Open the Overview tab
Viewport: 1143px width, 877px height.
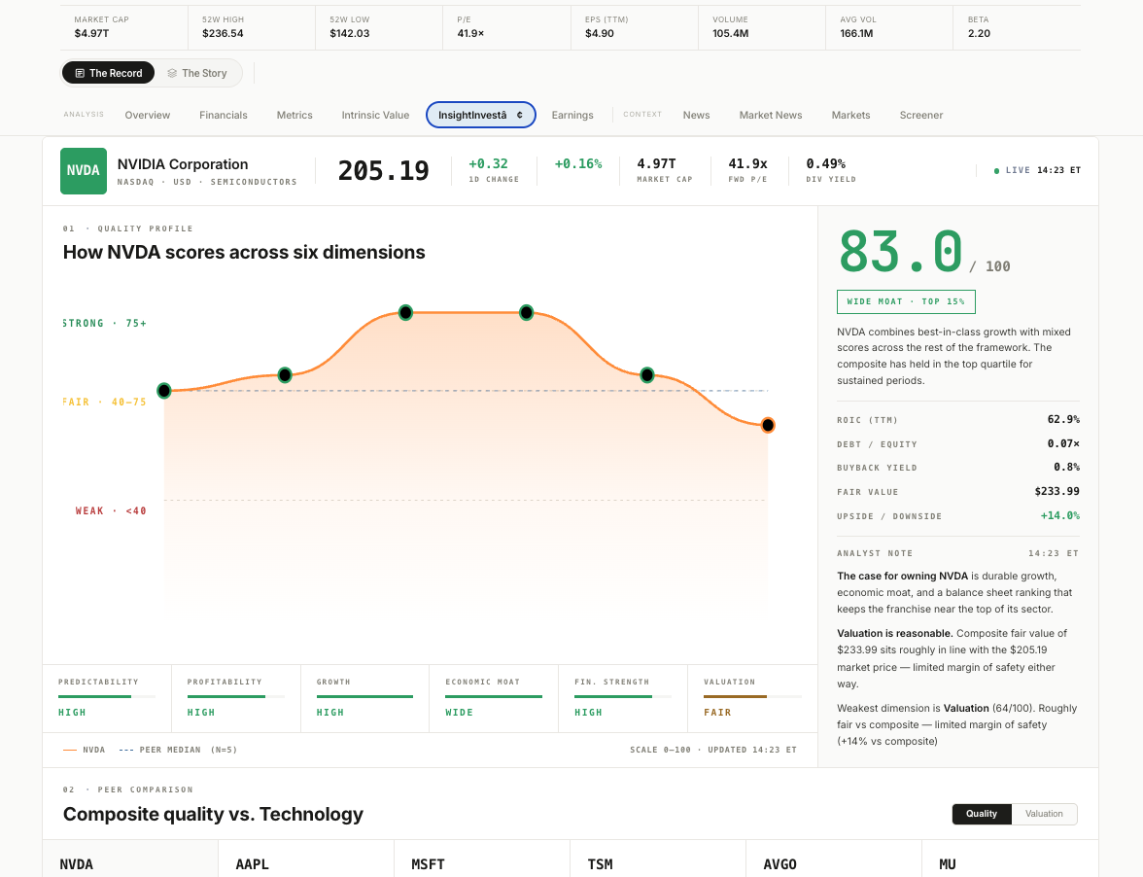[148, 115]
